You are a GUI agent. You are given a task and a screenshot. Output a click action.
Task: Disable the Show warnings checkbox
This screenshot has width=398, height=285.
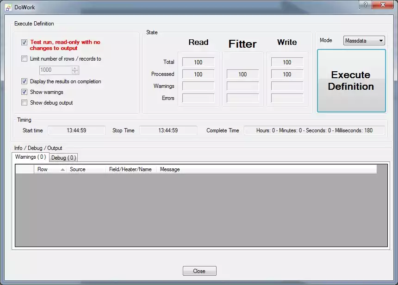point(25,92)
